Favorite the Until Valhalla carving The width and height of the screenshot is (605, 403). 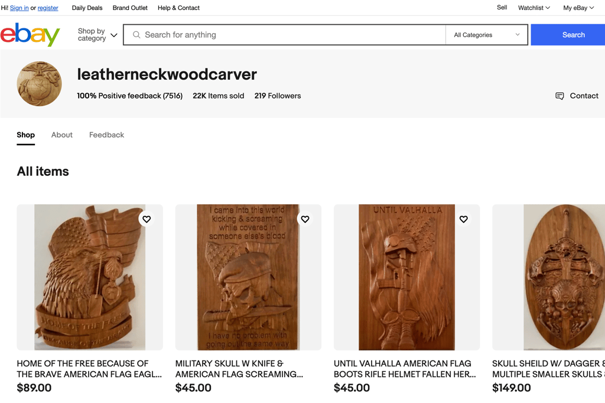464,219
